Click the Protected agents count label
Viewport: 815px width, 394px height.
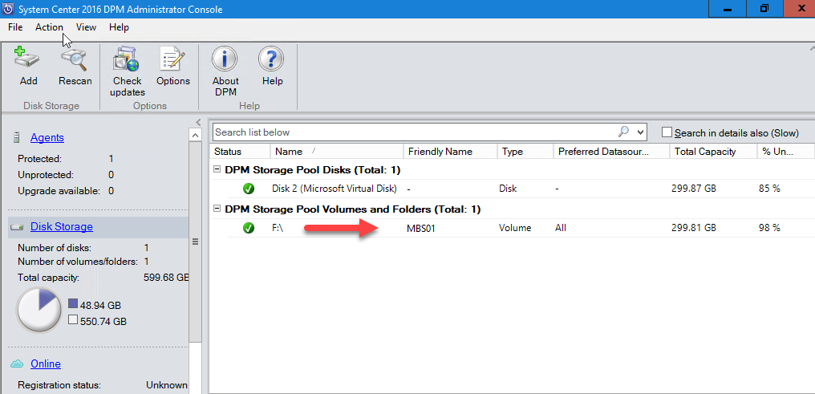tap(39, 159)
